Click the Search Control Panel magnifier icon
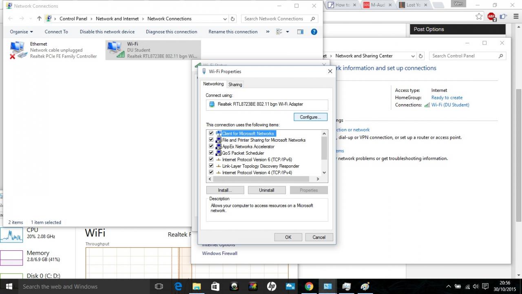The height and width of the screenshot is (294, 522). [x=501, y=56]
